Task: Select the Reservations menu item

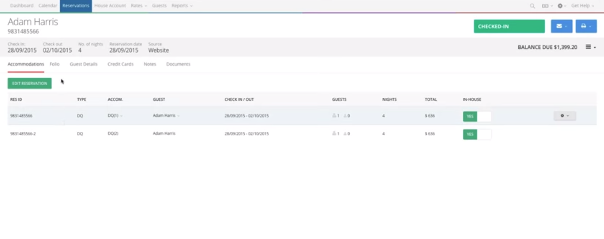Action: click(x=76, y=6)
